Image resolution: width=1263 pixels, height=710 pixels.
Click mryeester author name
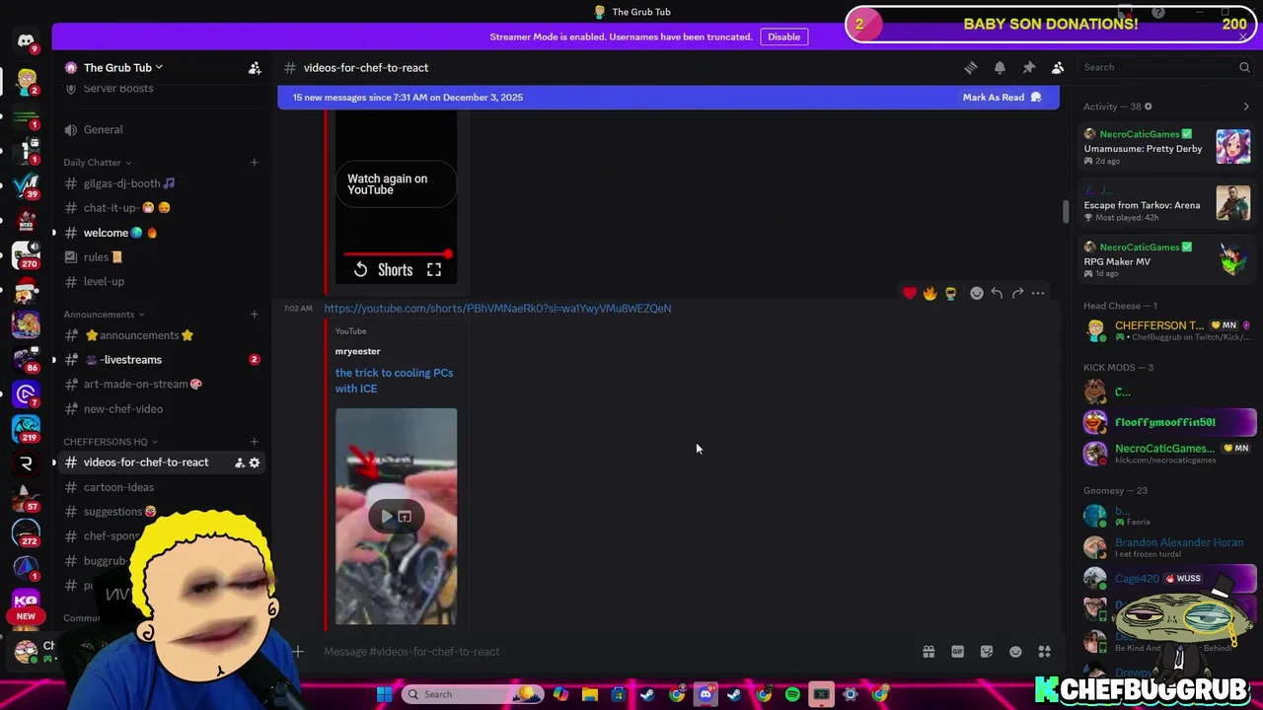point(357,351)
